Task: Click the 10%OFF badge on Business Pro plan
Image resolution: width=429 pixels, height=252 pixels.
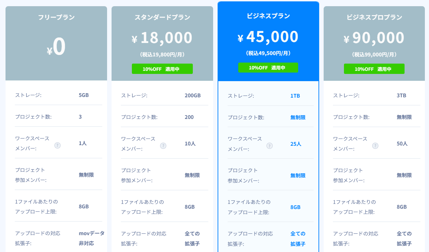Action: (374, 69)
